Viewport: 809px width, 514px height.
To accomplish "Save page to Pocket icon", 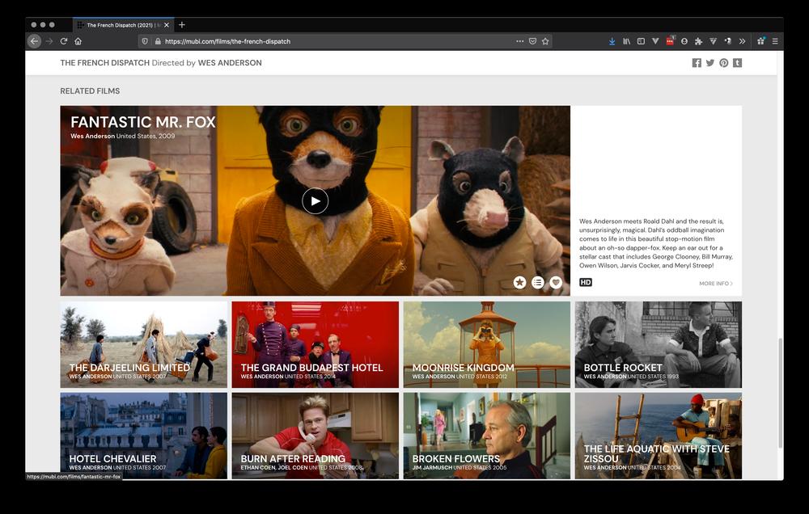I will (x=532, y=41).
